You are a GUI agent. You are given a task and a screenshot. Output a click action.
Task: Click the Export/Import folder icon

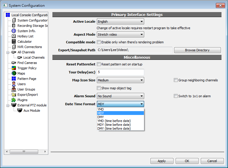tap(14, 95)
